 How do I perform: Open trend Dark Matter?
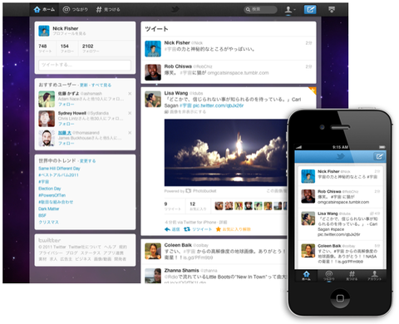49,209
